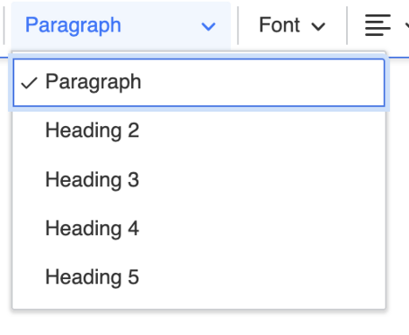This screenshot has height=335, width=409.
Task: Select Heading 2 from the list
Action: [199, 130]
